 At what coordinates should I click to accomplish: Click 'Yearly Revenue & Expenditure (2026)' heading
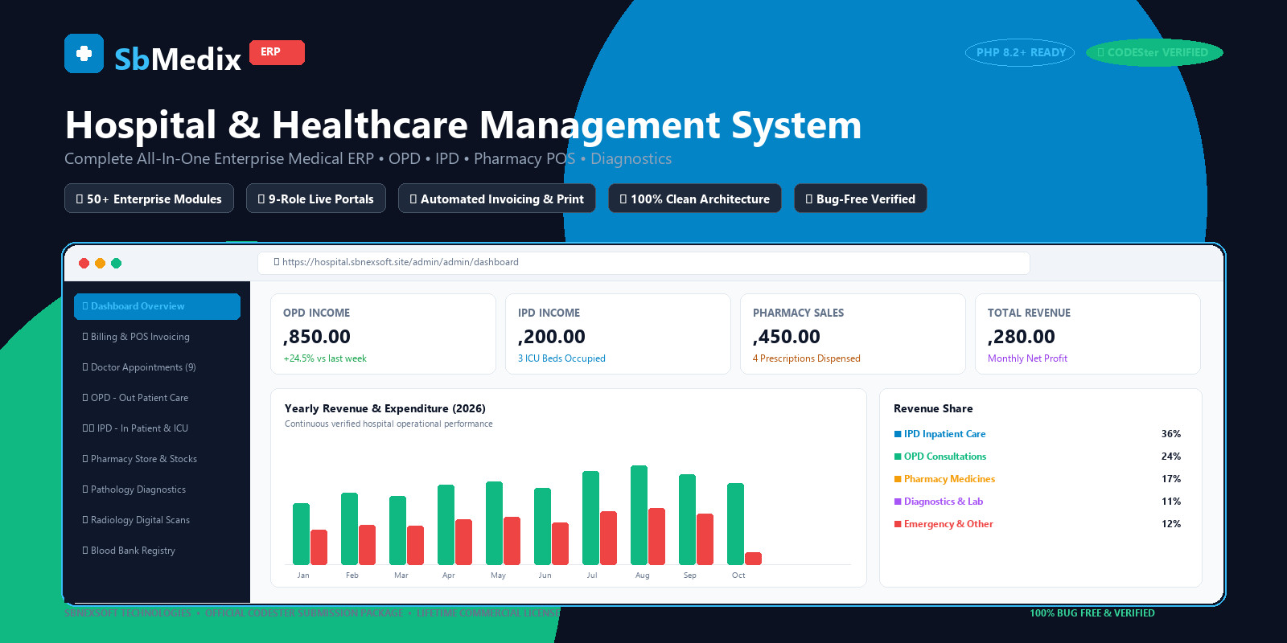pos(385,408)
